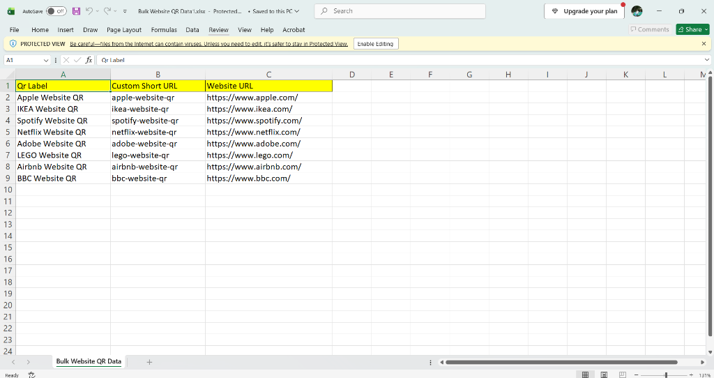Select the cell 'ikea-website-qr'
The height and width of the screenshot is (378, 714).
(x=158, y=109)
